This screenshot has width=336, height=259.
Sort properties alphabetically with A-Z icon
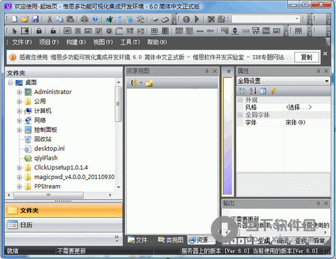pyautogui.click(x=253, y=91)
